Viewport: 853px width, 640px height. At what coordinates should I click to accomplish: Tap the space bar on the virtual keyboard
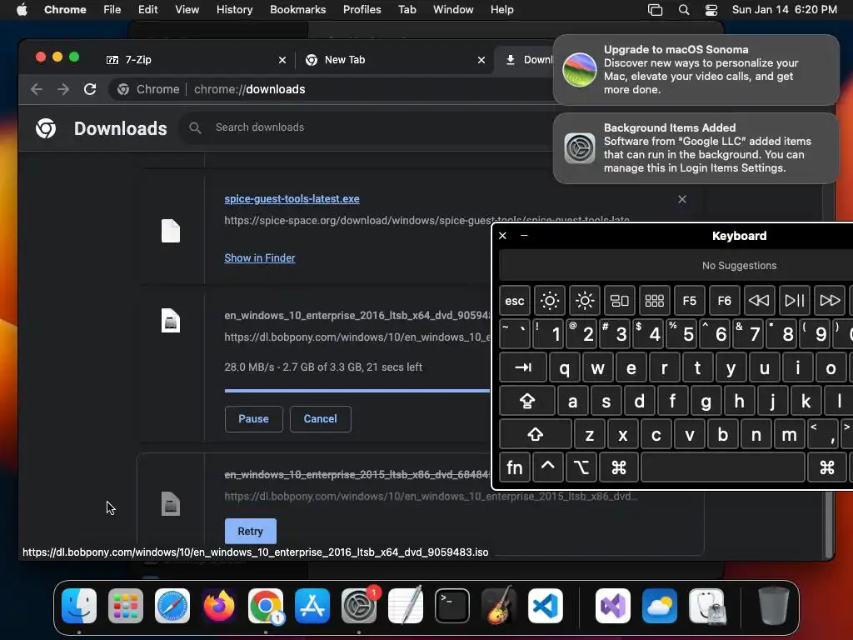(x=722, y=467)
